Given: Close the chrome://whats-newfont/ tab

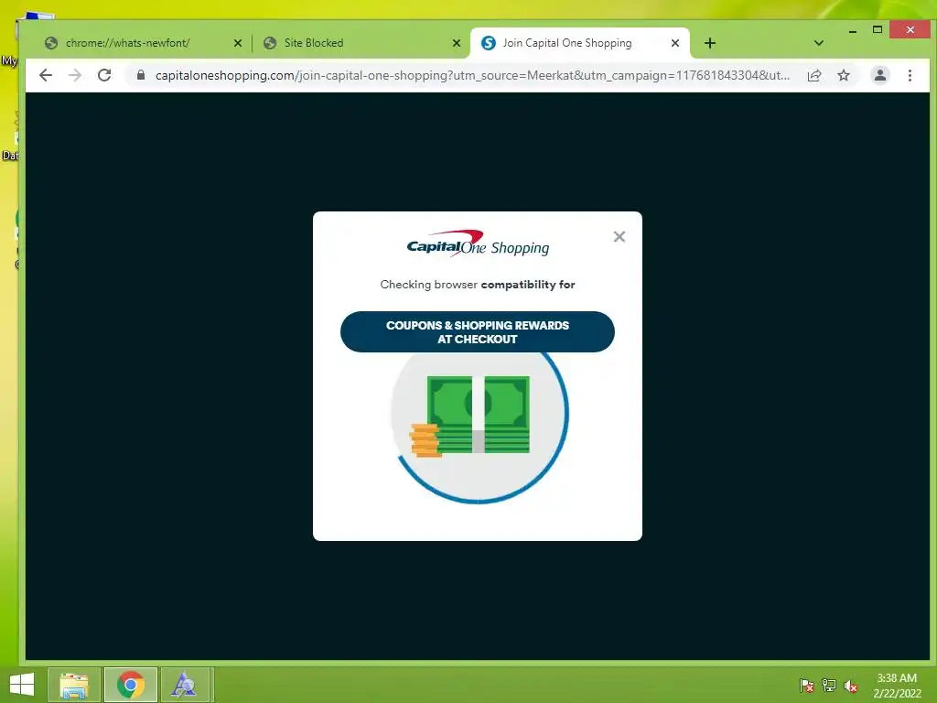Looking at the screenshot, I should coord(238,43).
